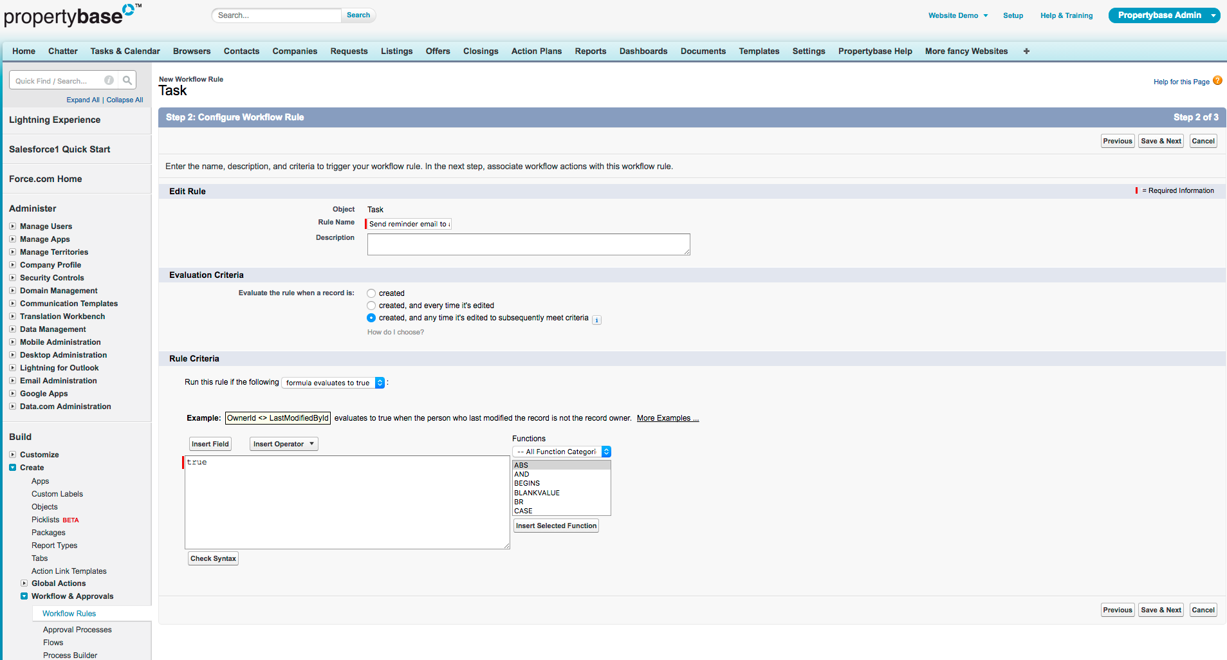Click the Propertybase logo
Viewport: 1227px width, 660px height.
tap(73, 15)
